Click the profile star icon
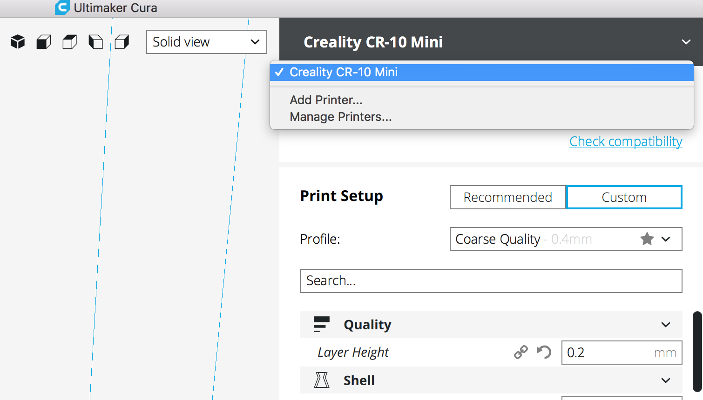703x400 pixels. click(647, 239)
